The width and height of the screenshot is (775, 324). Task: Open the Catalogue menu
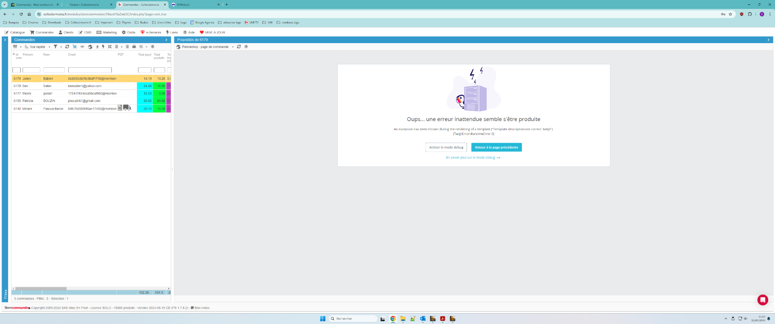(15, 32)
